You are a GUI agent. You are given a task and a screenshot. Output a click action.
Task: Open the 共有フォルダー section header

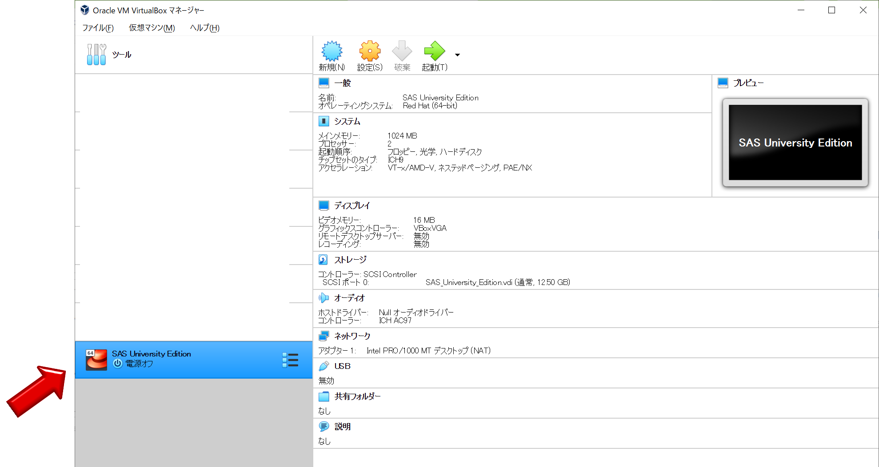pos(357,396)
